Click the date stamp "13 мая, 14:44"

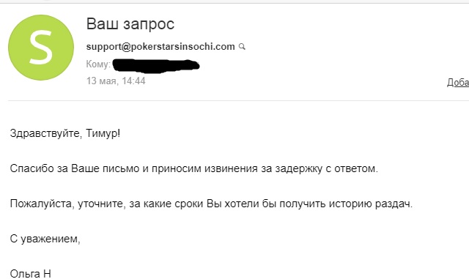tap(116, 81)
